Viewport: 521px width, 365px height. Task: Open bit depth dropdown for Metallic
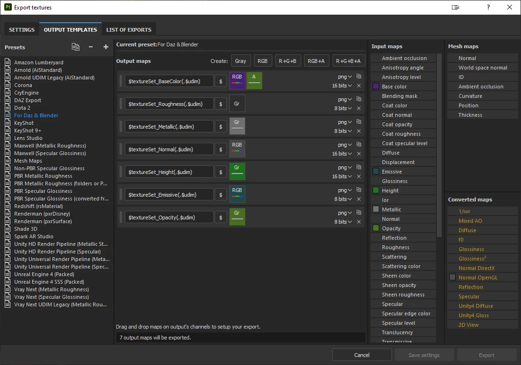pyautogui.click(x=343, y=131)
